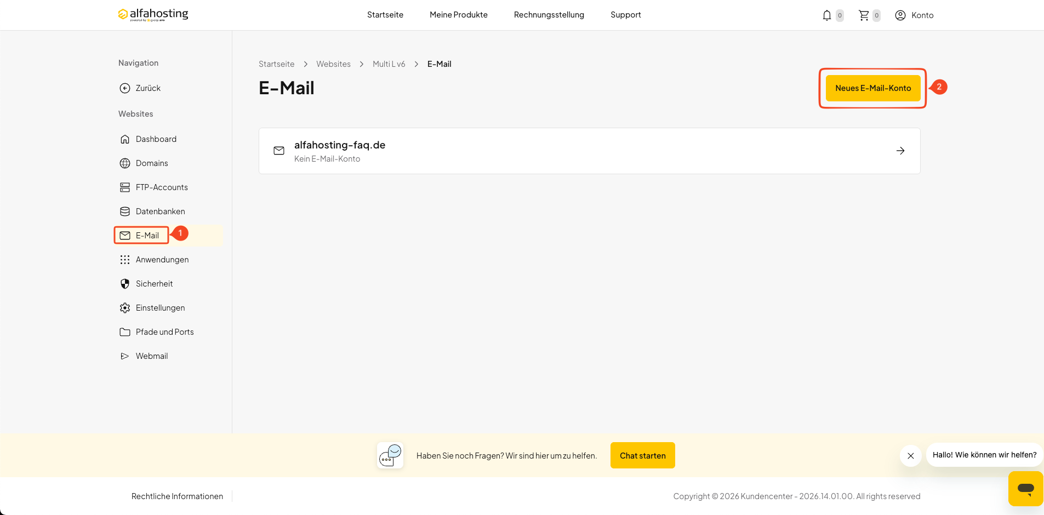
Task: Click the Copyright 2026 Kundencenter footer text
Action: [797, 496]
